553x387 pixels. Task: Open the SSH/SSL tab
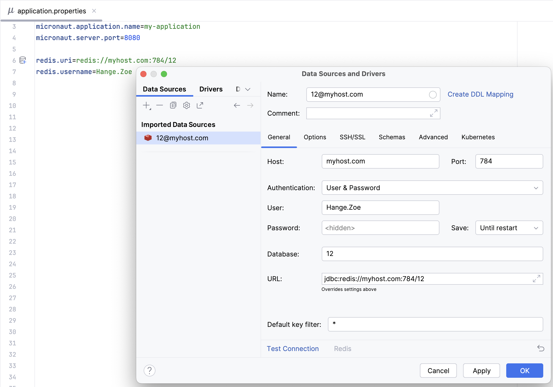click(x=353, y=137)
